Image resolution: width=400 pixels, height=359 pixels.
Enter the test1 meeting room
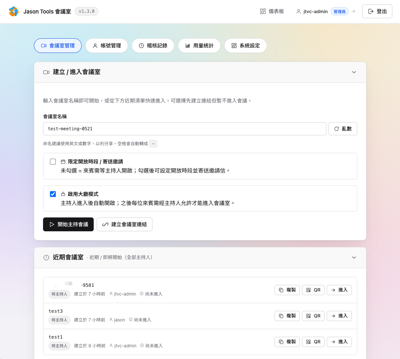pos(339,342)
